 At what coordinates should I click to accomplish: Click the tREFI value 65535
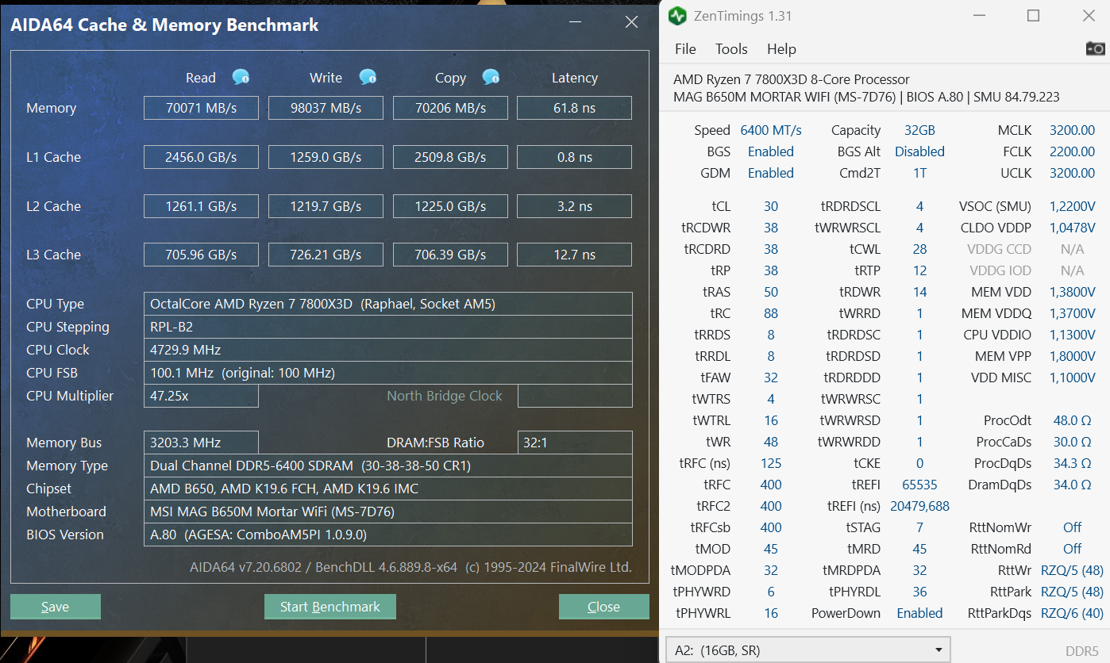pos(919,485)
